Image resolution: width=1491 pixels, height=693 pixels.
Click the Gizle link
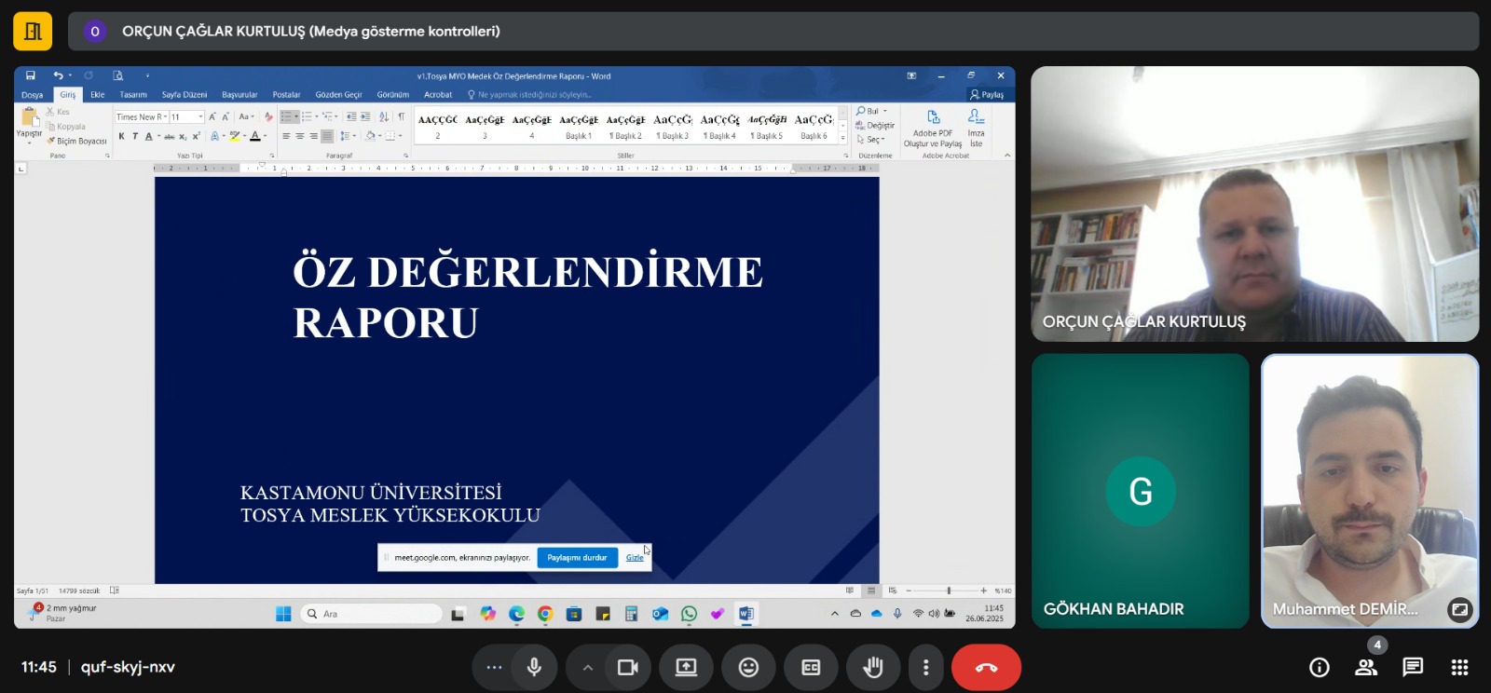coord(635,558)
